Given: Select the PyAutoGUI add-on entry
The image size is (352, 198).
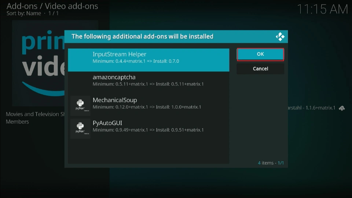Looking at the screenshot, I should (148, 129).
